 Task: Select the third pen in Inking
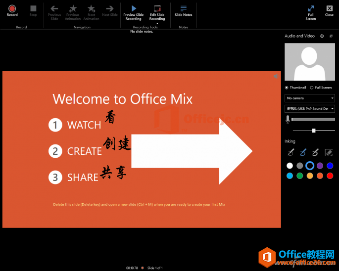point(315,152)
